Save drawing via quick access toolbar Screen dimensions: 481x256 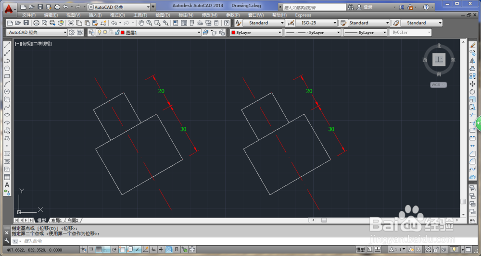click(40, 7)
